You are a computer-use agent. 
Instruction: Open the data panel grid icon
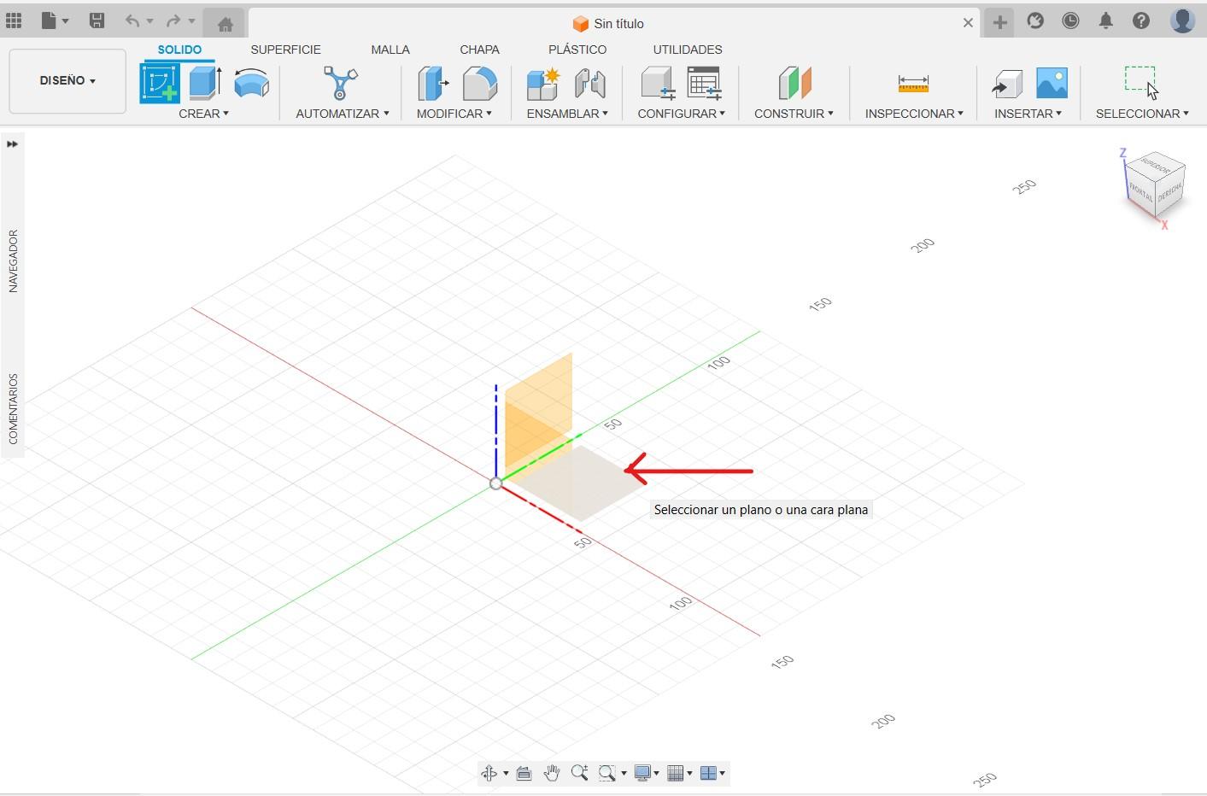pyautogui.click(x=14, y=20)
